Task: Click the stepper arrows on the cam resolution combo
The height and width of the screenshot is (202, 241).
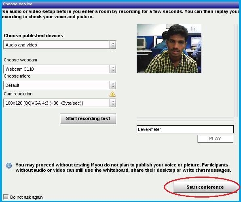Action: (113, 103)
